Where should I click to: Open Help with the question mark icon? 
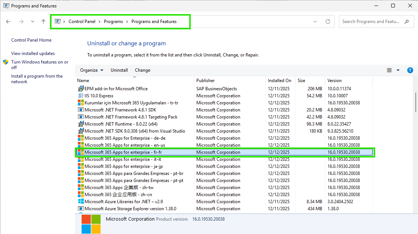pyautogui.click(x=410, y=70)
